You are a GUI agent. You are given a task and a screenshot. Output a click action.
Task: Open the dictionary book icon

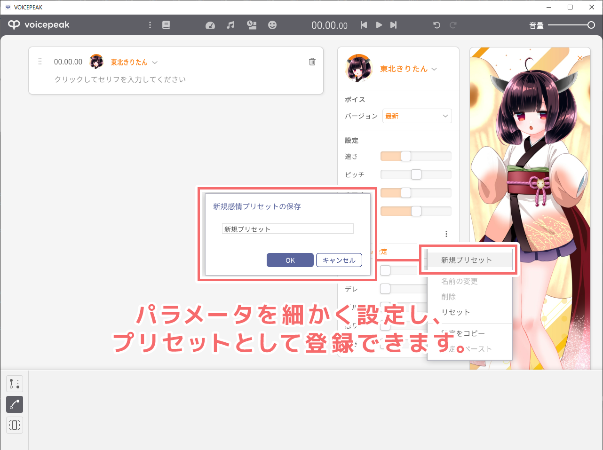click(166, 25)
